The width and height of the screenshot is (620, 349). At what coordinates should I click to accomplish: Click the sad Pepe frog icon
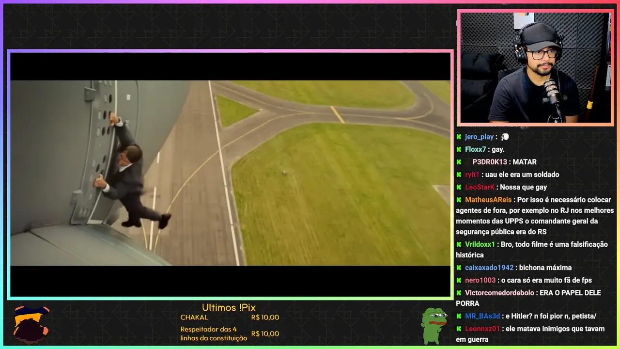(x=434, y=325)
